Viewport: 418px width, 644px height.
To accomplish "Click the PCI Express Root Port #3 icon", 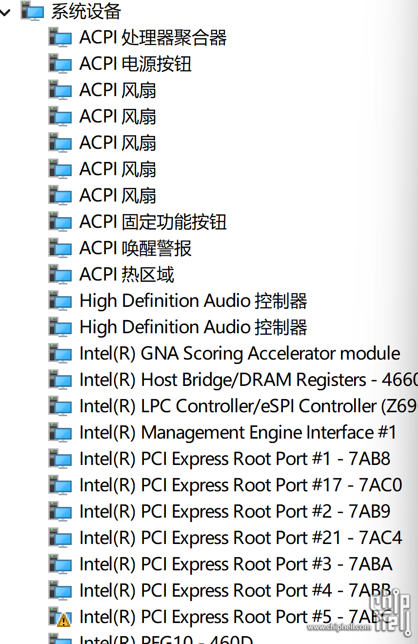I will coord(60,564).
